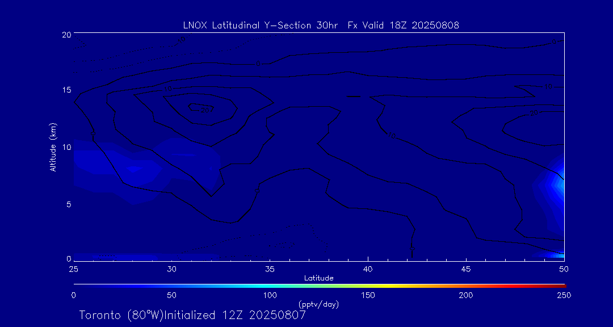The image size is (613, 327).
Task: Click the colorbar tick label '250'
Action: pyautogui.click(x=564, y=295)
